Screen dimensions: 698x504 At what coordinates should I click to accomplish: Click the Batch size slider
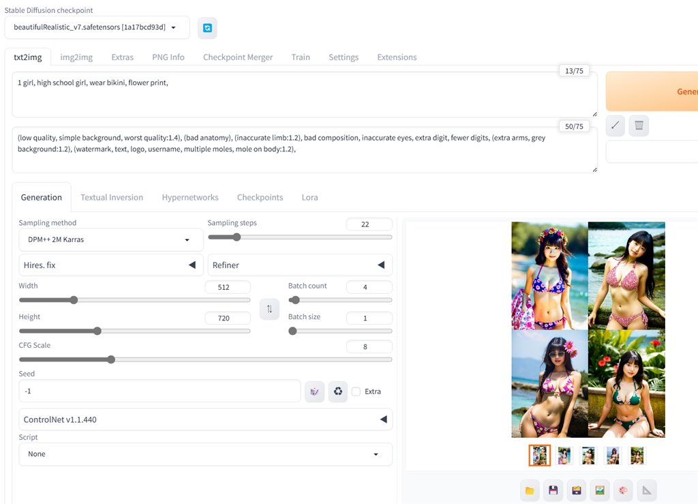341,331
